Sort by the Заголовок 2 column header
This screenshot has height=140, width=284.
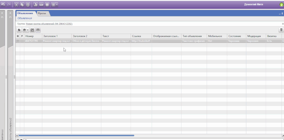coord(86,36)
